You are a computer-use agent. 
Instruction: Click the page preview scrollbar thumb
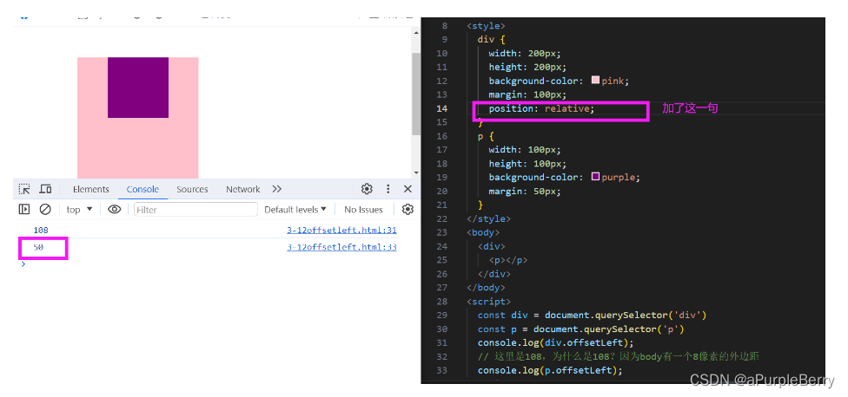[415, 94]
